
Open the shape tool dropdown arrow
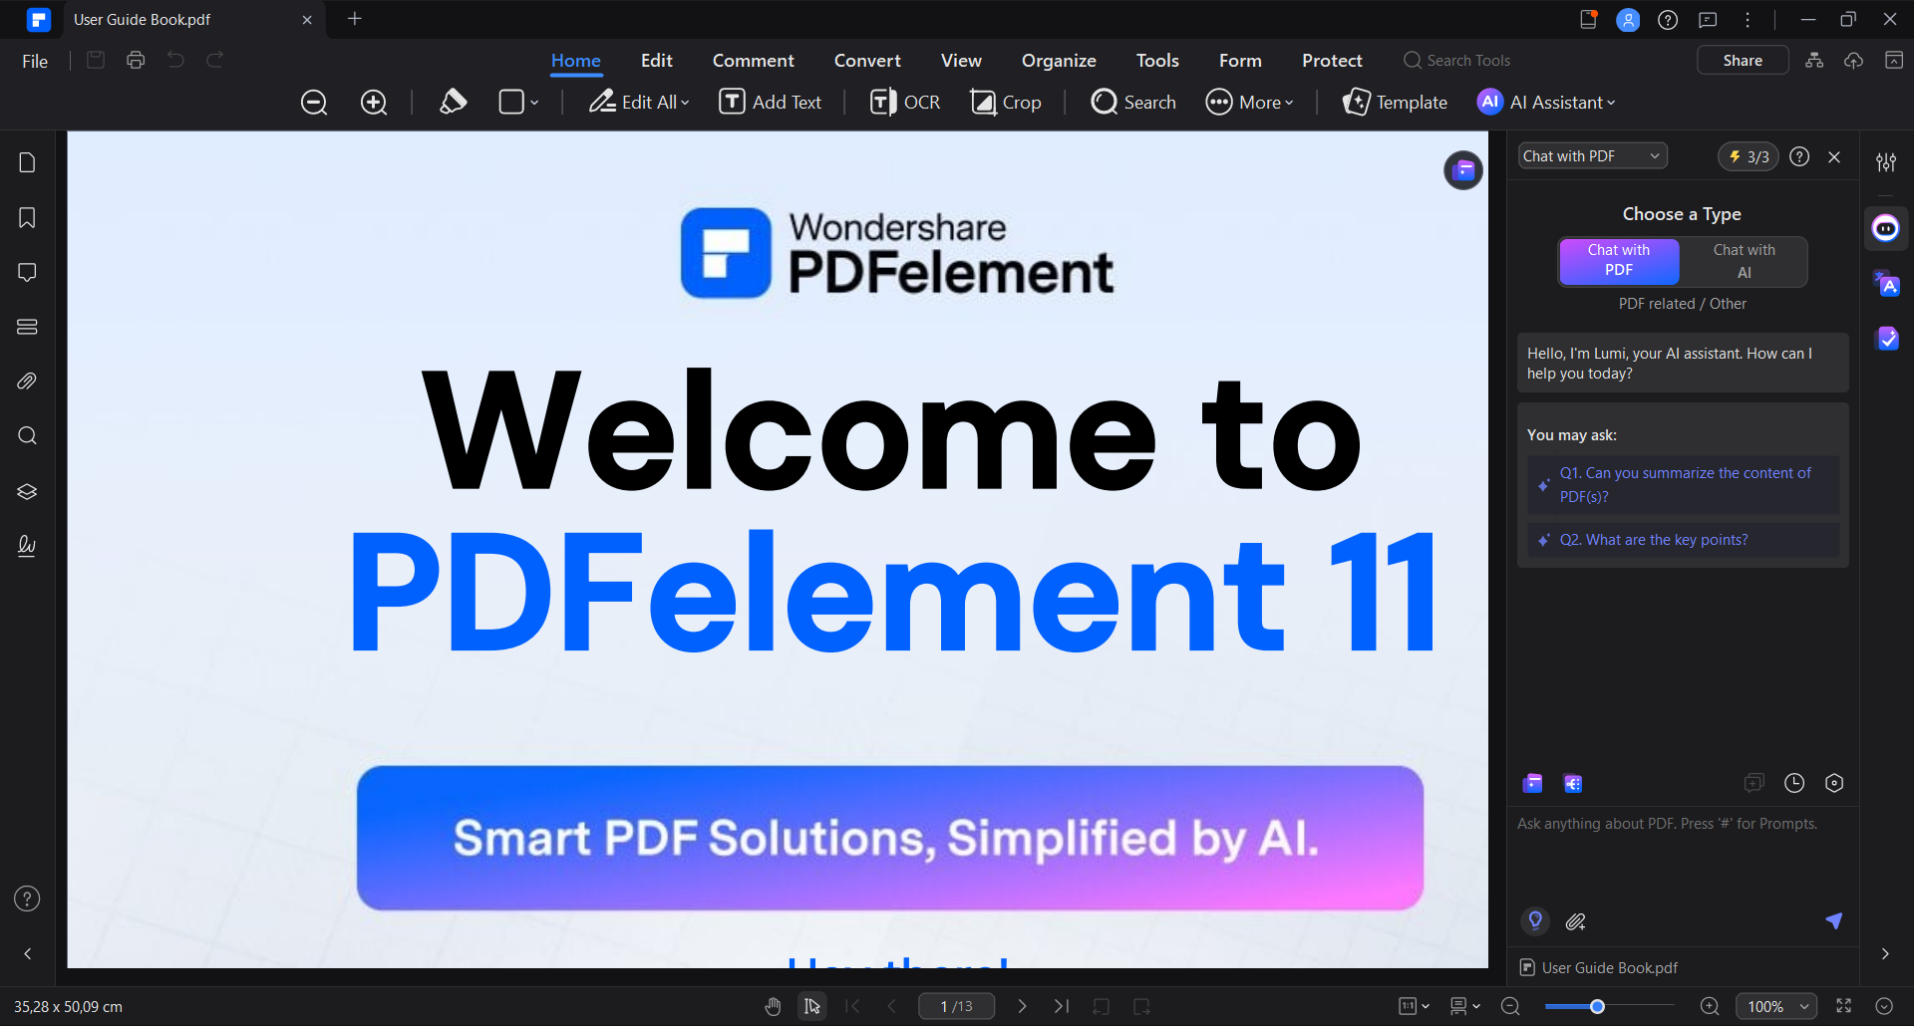pos(534,103)
